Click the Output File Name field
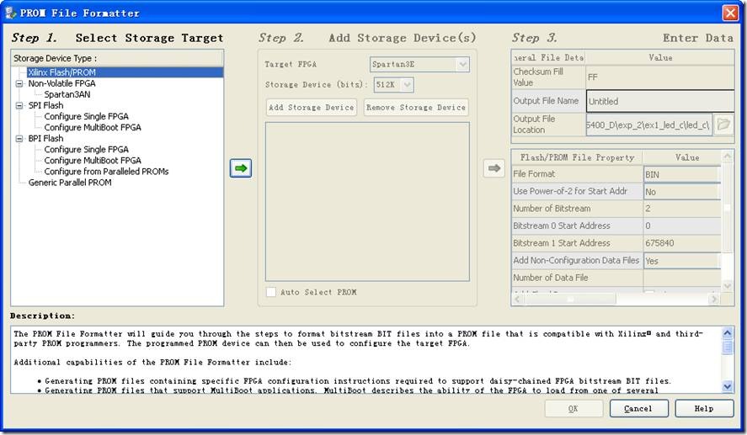This screenshot has height=435, width=747. (x=649, y=101)
